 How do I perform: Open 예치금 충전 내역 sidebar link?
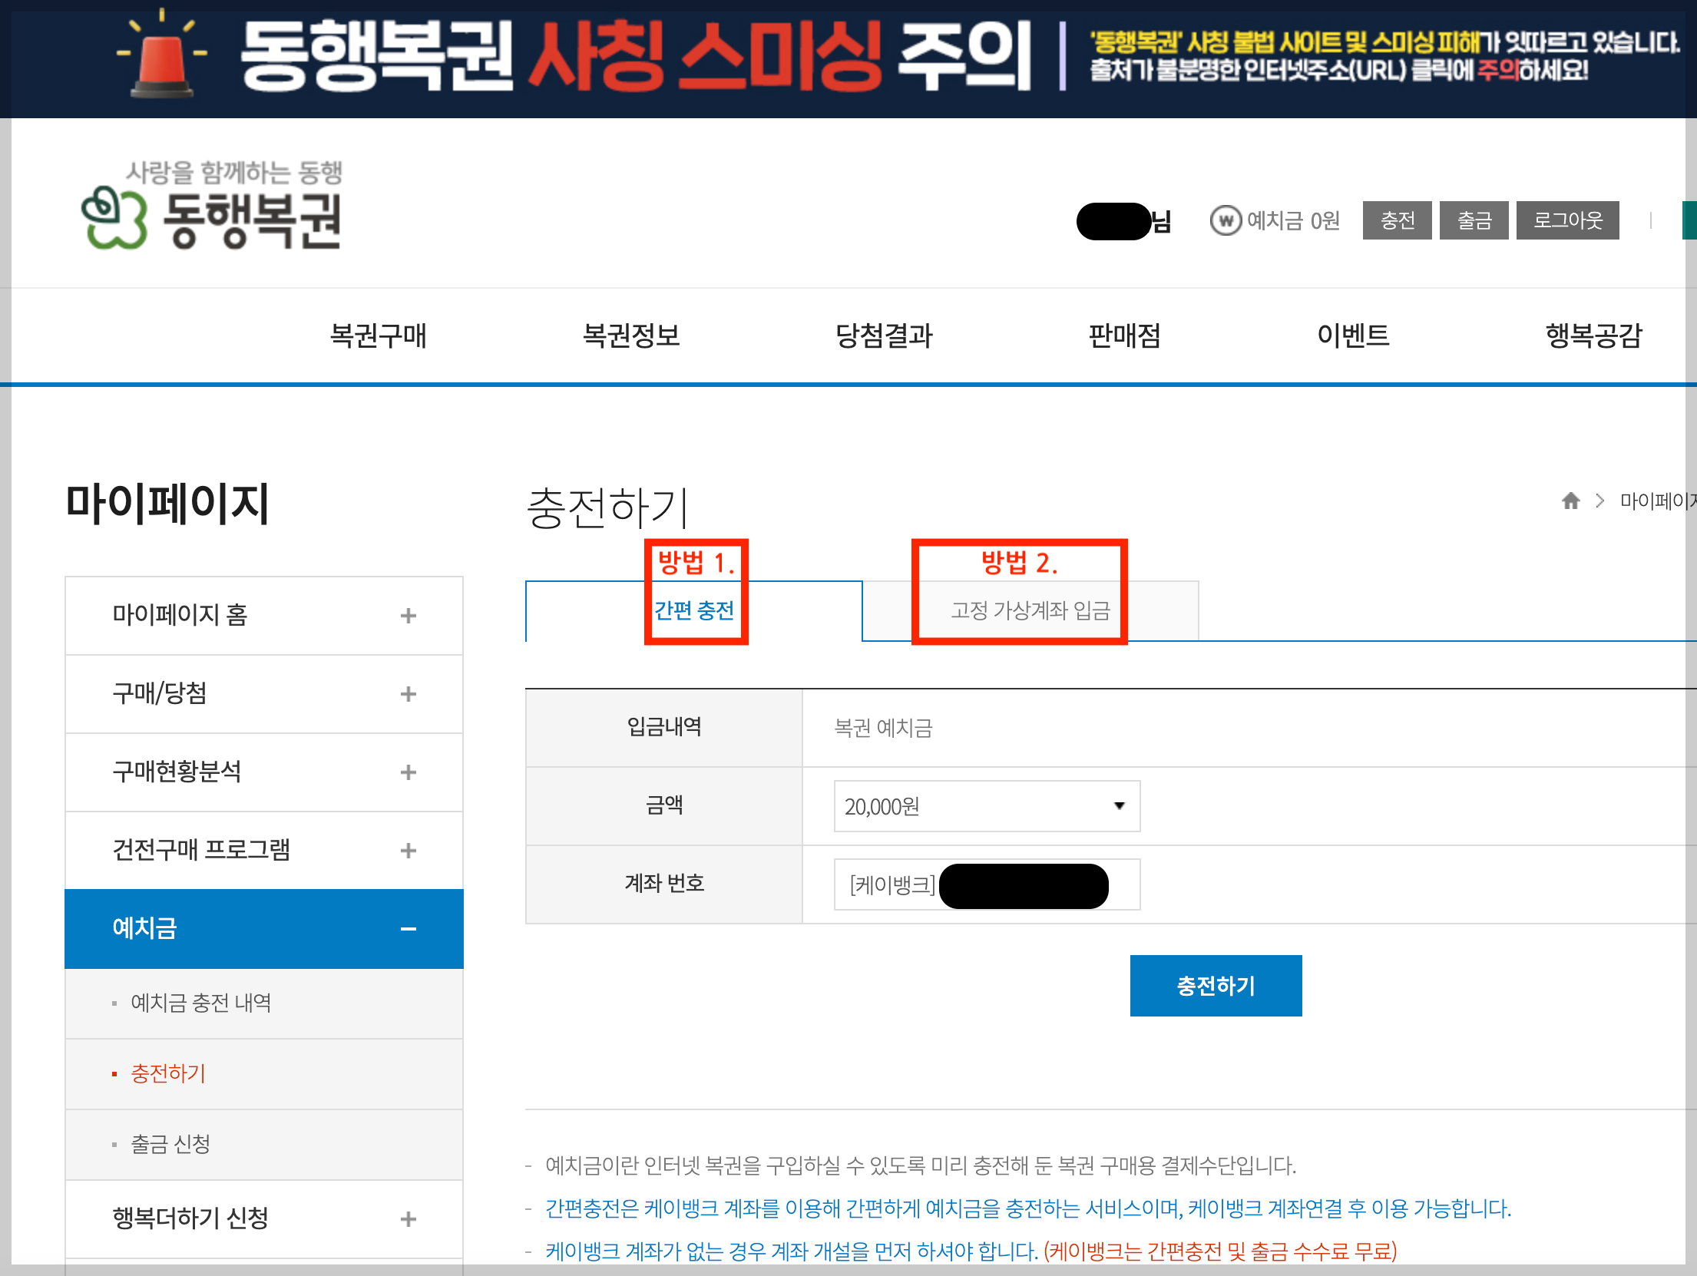[200, 1003]
